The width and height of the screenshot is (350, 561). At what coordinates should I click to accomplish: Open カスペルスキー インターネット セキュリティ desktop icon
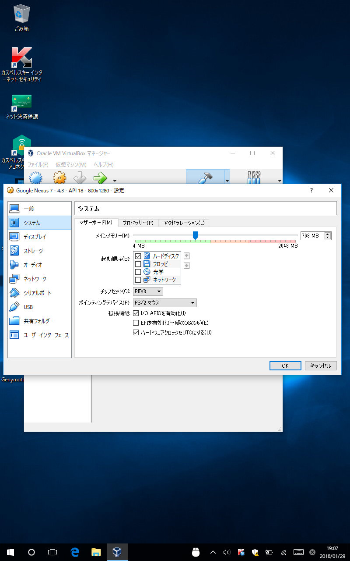[x=22, y=64]
